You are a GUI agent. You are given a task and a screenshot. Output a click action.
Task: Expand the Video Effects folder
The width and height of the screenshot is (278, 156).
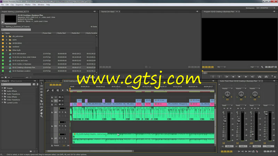point(2,97)
